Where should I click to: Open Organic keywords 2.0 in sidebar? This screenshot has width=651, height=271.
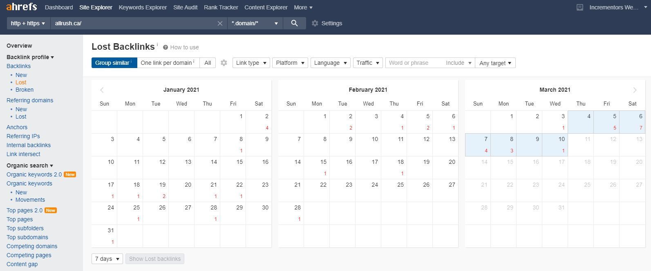[34, 174]
